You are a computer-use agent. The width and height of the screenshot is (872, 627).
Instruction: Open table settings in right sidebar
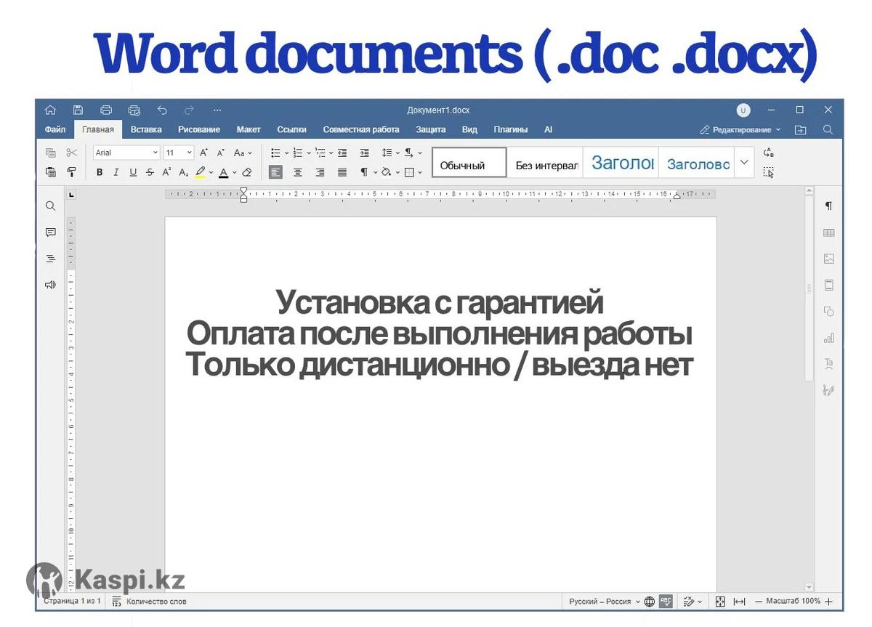[828, 232]
